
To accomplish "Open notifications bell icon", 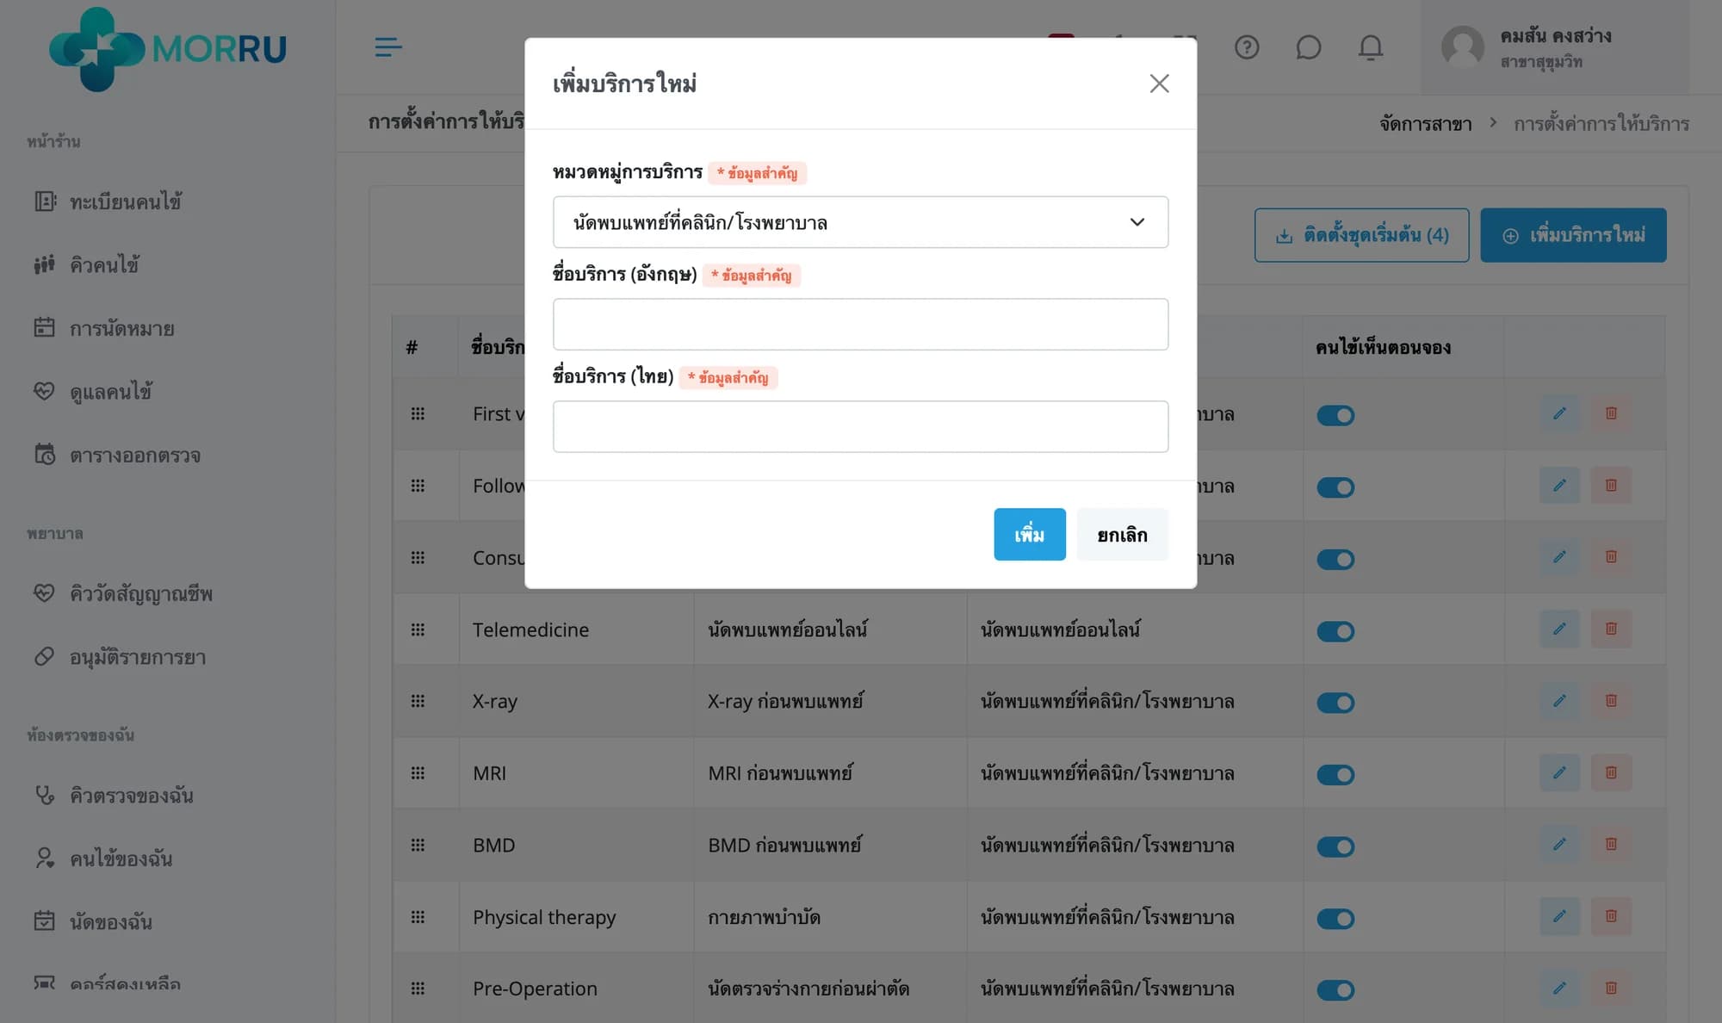I will tap(1371, 47).
